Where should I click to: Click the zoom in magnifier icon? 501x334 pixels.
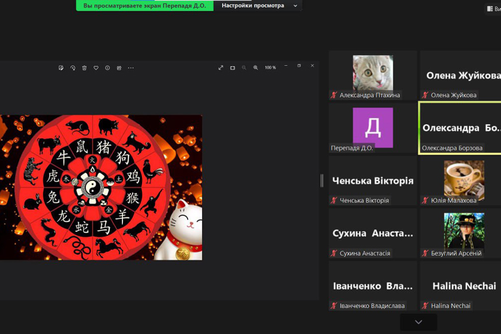(x=256, y=68)
